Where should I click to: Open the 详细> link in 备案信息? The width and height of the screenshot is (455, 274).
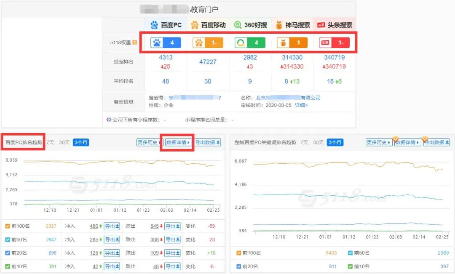tap(301, 105)
